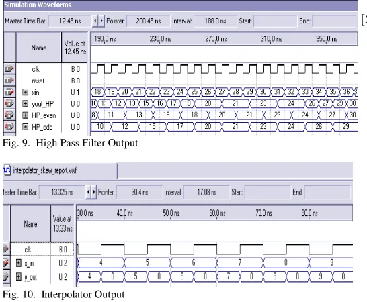Click the 70.0 ns time ruler marker
This screenshot has height=302, width=367.
click(x=263, y=213)
